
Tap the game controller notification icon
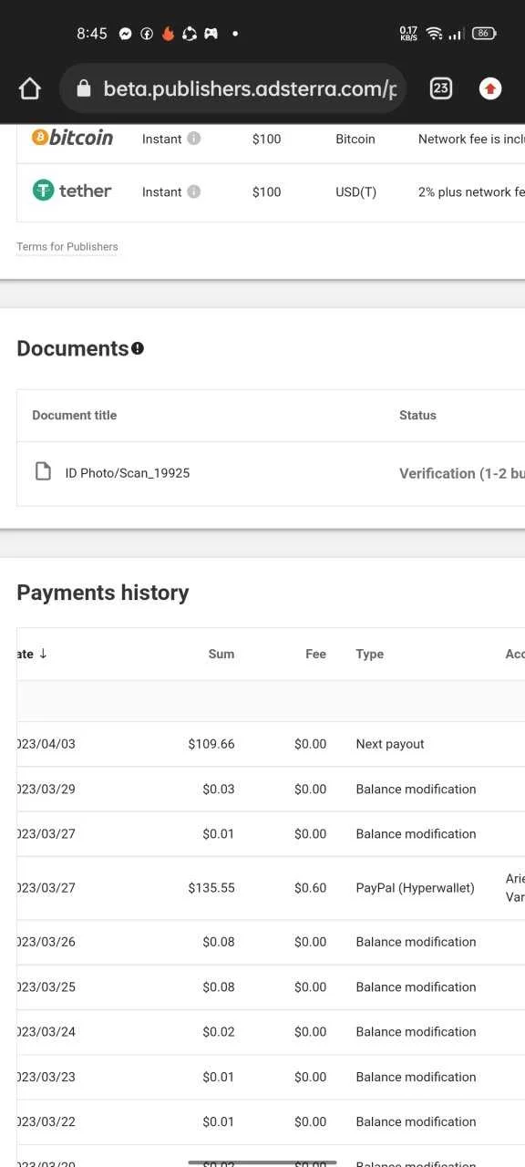[211, 34]
